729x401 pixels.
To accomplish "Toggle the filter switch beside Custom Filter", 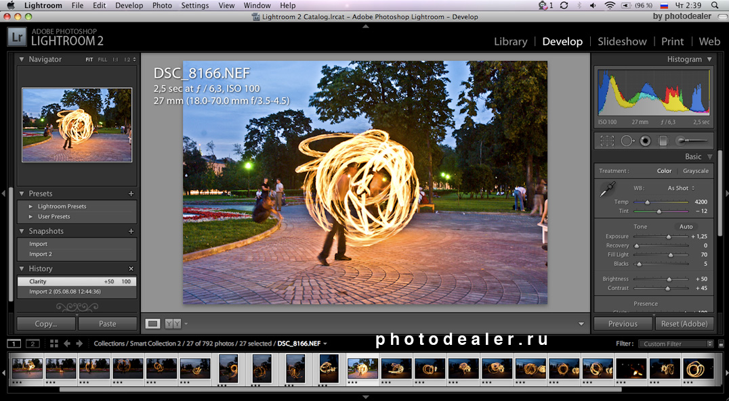I will coord(721,344).
